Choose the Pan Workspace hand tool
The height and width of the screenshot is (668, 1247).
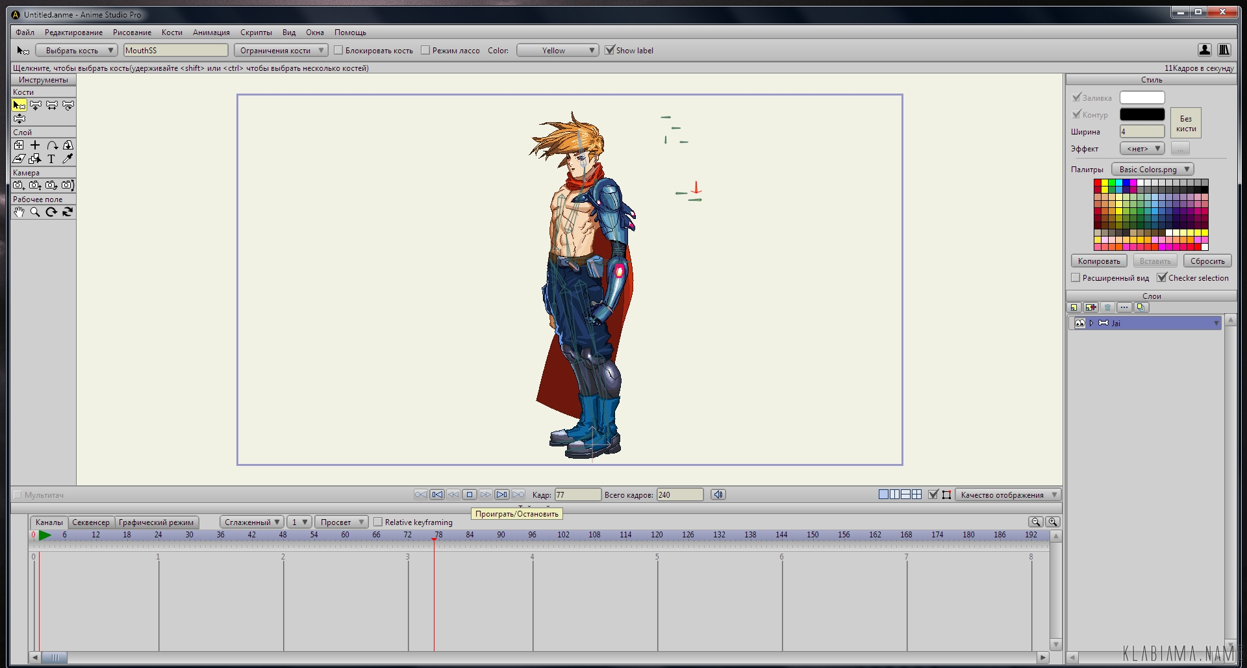click(19, 212)
